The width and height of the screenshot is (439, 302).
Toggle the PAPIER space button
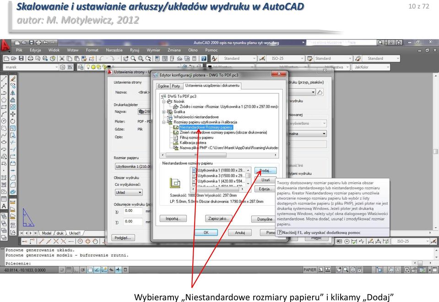[310, 270]
